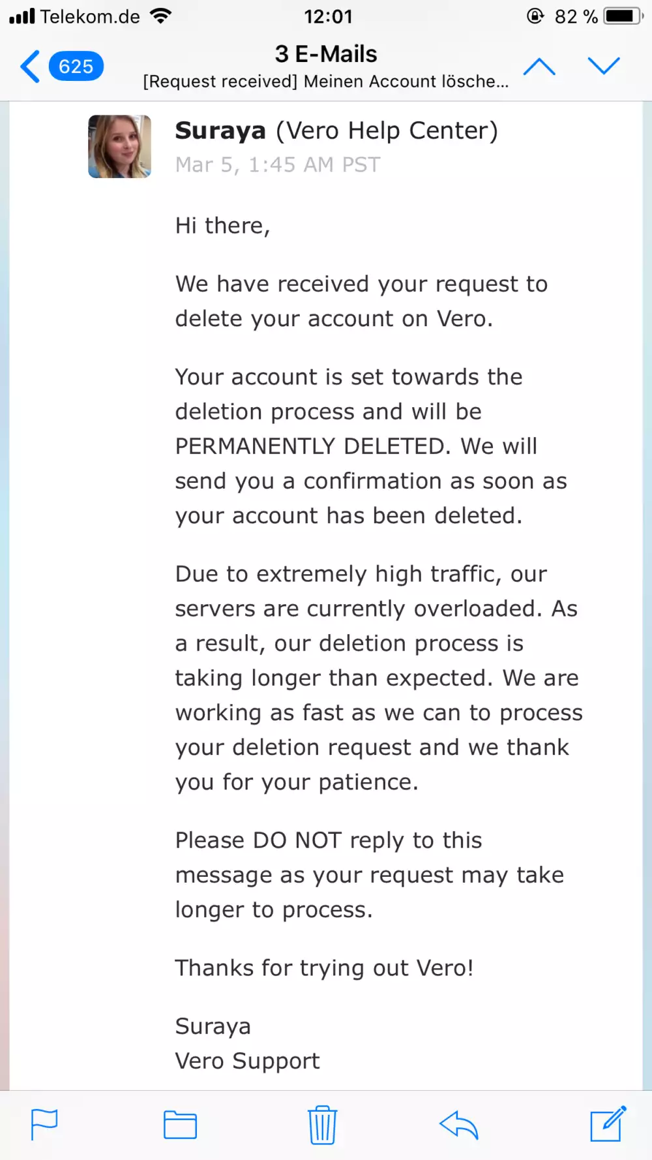Tap Suraya's profile photo
Image resolution: width=652 pixels, height=1160 pixels.
[x=120, y=147]
